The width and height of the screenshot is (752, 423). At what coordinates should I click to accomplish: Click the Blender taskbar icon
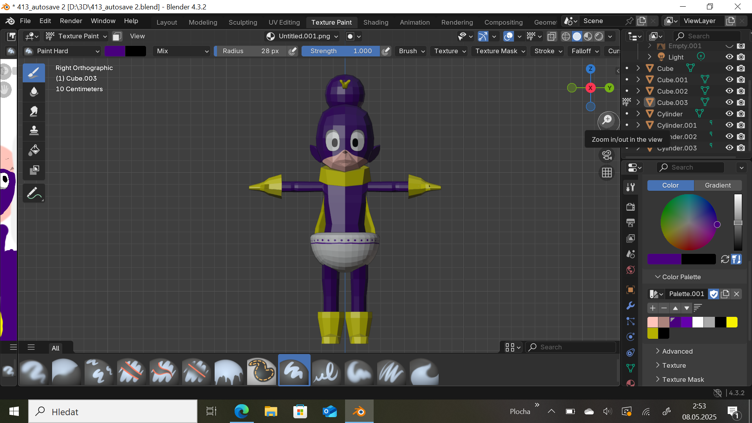[359, 412]
